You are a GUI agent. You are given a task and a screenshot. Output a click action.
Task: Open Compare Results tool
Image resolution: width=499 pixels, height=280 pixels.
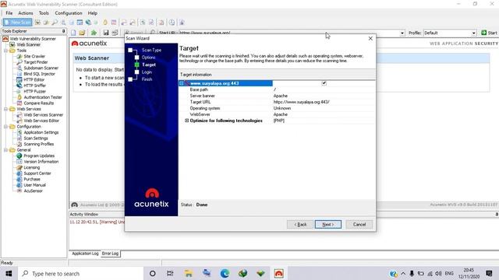click(x=38, y=103)
